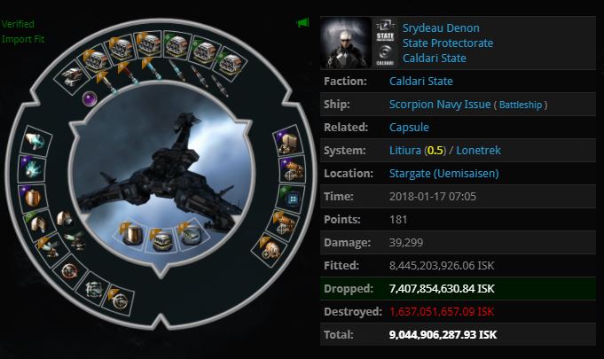Viewport: 604px width, 359px height.
Task: Open Srydeau Denon character portrait
Action: tap(346, 43)
